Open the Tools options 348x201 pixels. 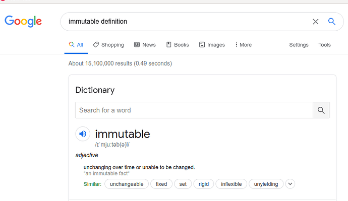(x=324, y=45)
